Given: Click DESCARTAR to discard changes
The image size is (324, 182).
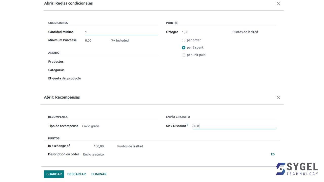Looking at the screenshot, I should [x=76, y=174].
